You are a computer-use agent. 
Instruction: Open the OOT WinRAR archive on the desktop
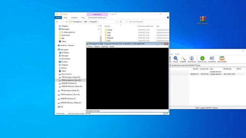coord(203,20)
